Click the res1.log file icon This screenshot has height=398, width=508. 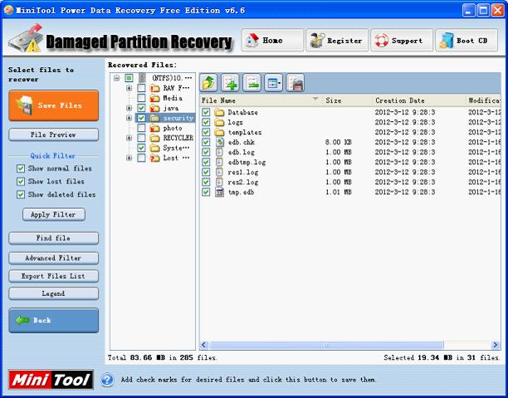tap(220, 172)
